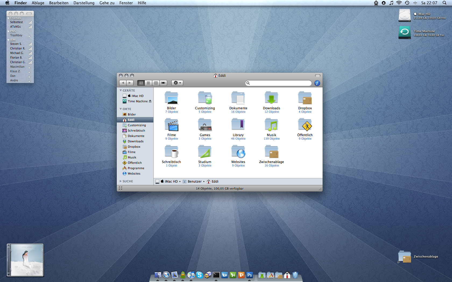Switch to column view
452x282 pixels.
click(156, 83)
